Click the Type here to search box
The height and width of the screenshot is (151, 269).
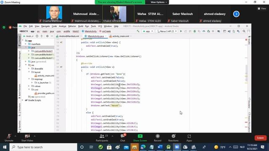point(43,147)
